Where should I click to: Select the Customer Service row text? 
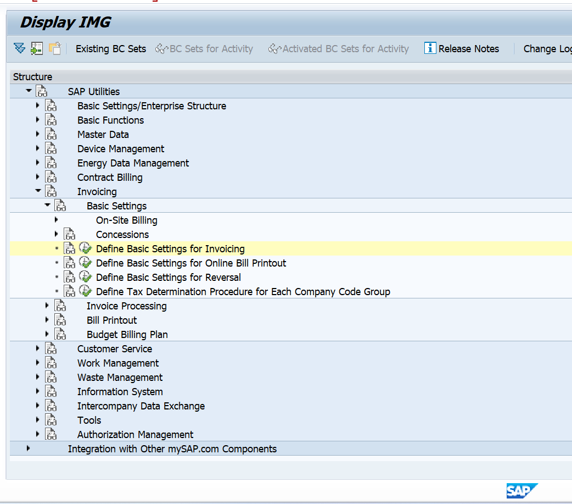(x=115, y=349)
